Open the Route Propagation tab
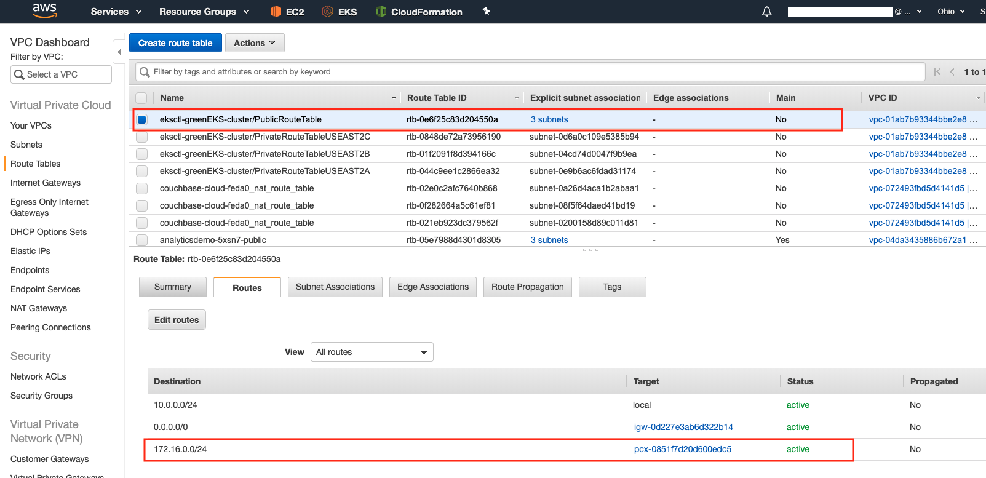 [x=527, y=287]
